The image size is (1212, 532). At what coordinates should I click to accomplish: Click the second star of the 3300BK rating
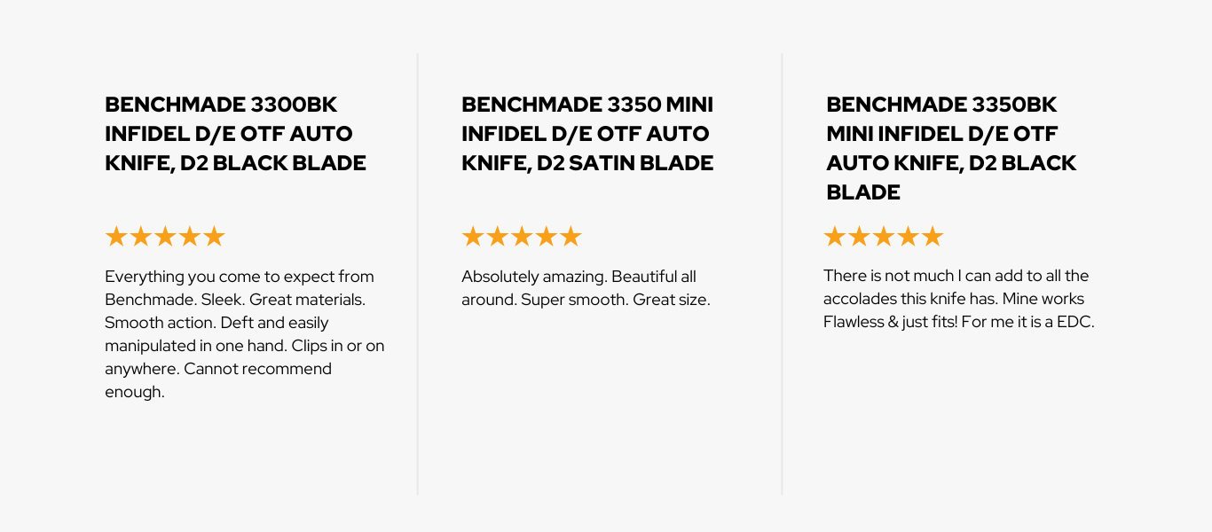click(x=141, y=237)
